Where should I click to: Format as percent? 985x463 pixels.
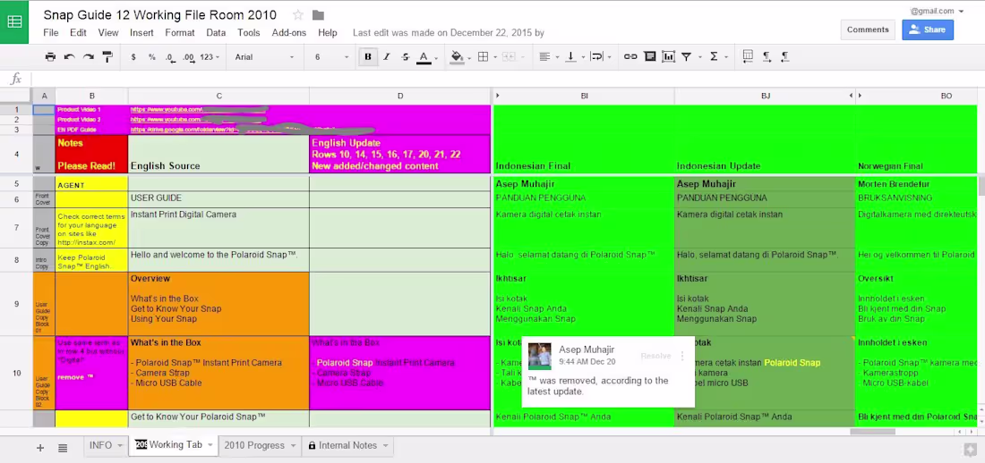click(x=152, y=57)
